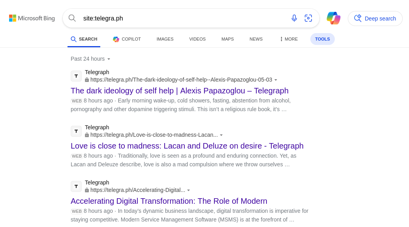Click the Deep search button
Screen dimensions: 409x227
(375, 19)
